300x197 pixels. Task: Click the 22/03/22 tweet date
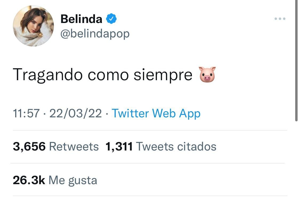coord(75,113)
